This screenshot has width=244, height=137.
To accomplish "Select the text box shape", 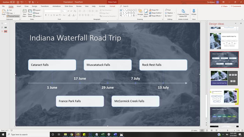I will 121,10.
